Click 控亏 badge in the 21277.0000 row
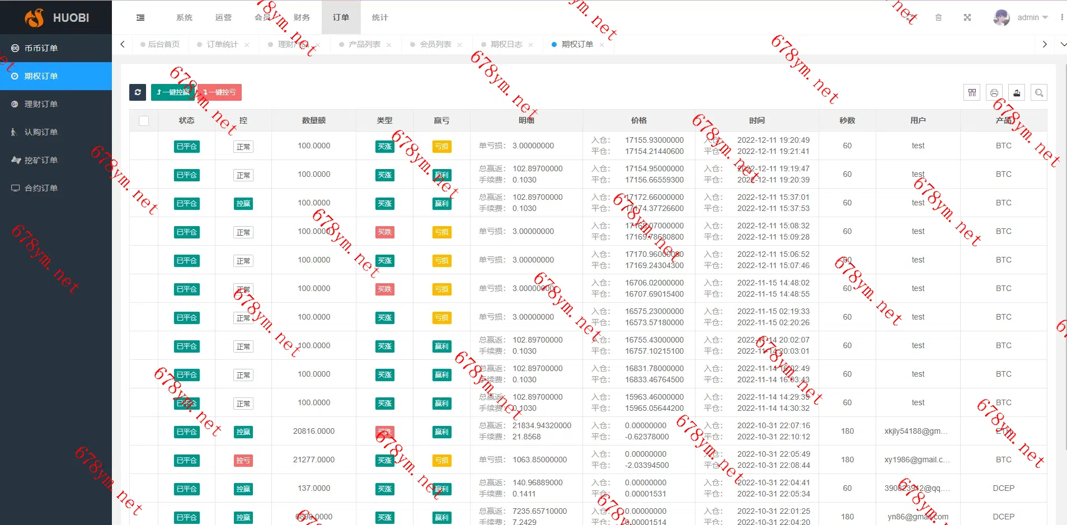Viewport: 1067px width, 525px height. coord(243,461)
